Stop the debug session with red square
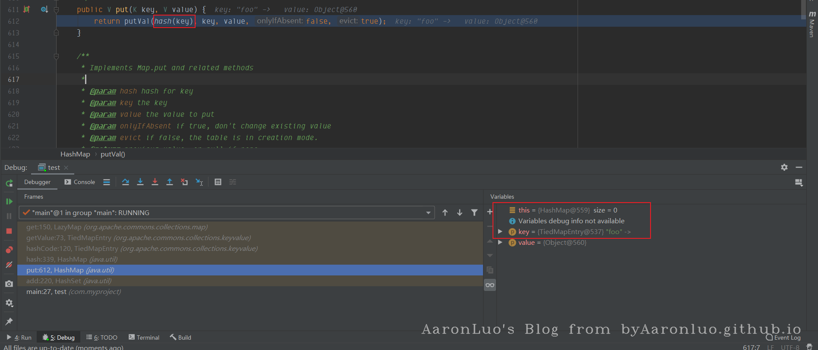The width and height of the screenshot is (818, 350). tap(9, 231)
